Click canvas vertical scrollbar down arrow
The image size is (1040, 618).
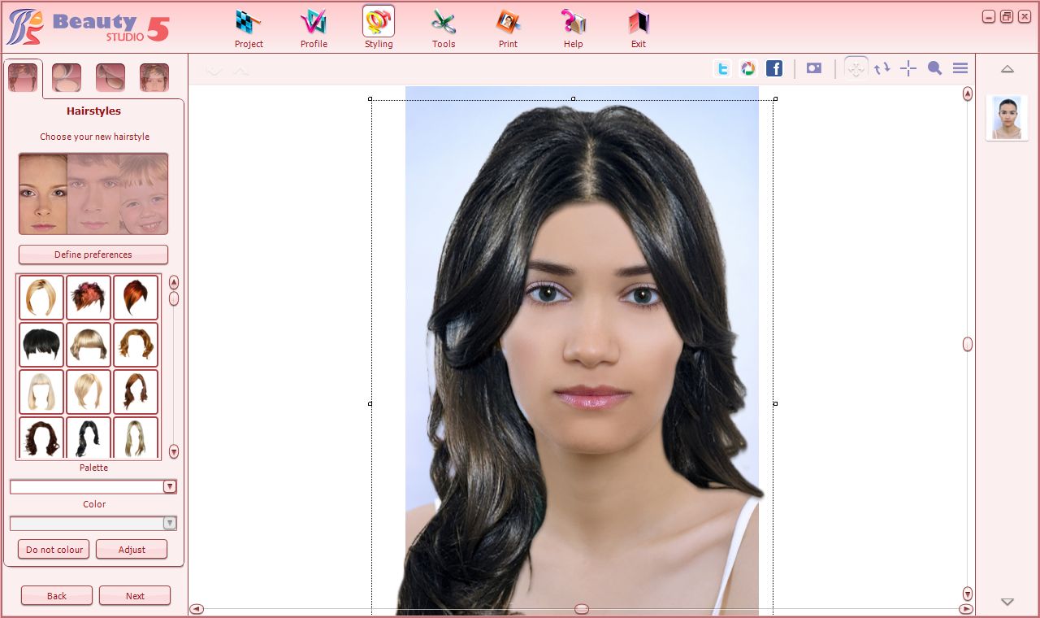[968, 594]
